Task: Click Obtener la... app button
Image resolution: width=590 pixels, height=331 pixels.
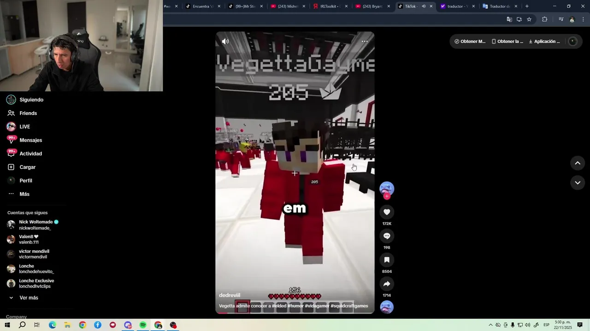Action: point(507,41)
